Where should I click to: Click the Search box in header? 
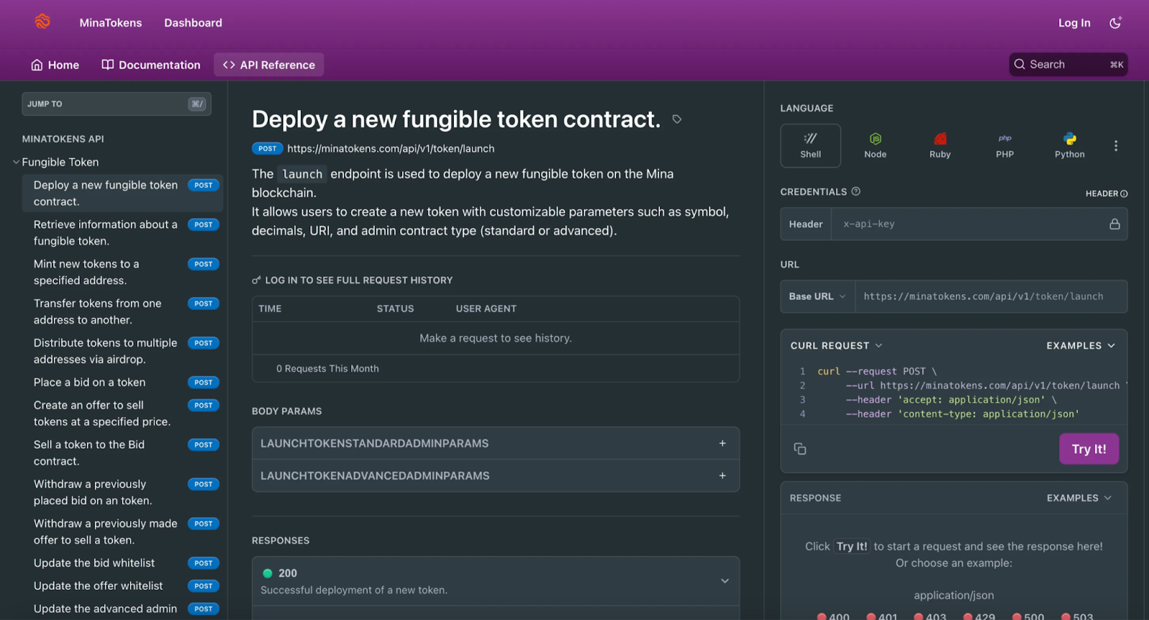[1068, 65]
